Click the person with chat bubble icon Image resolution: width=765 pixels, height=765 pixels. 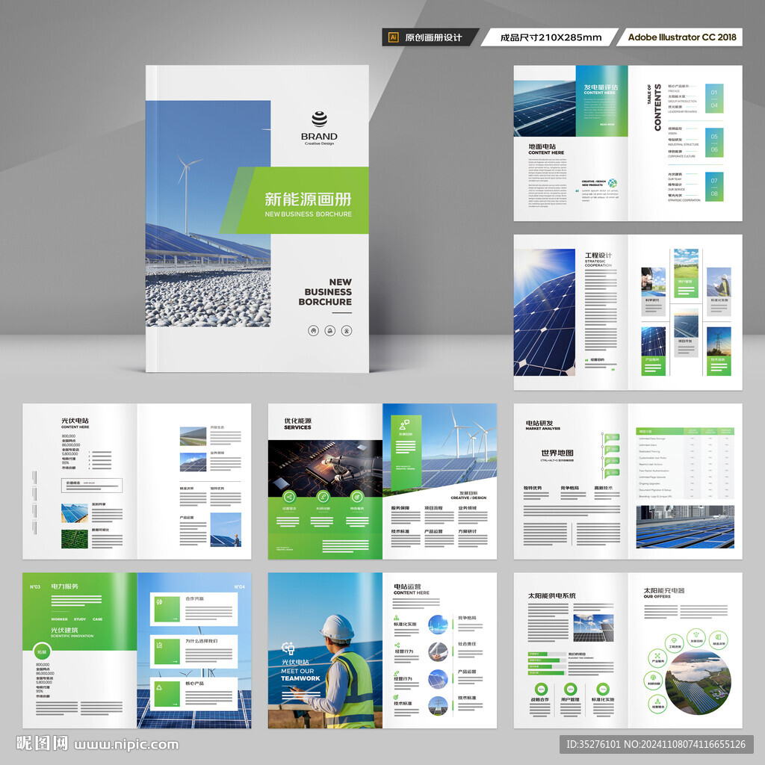coord(404,424)
